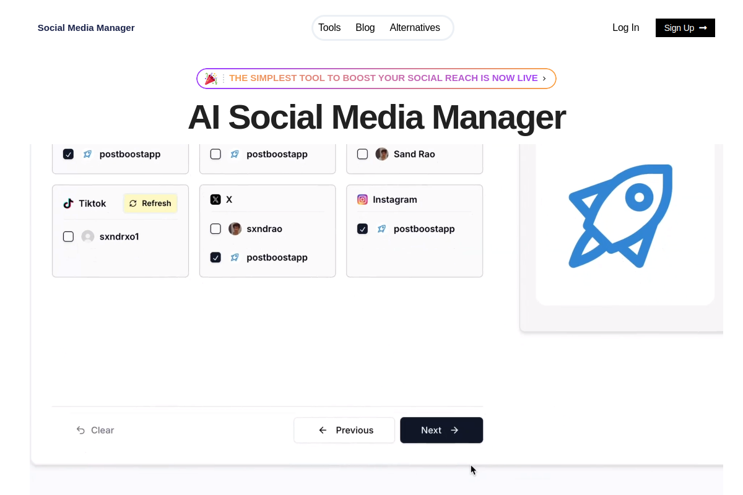The height and width of the screenshot is (495, 743).
Task: Uncheck postboostapp in the X account list
Action: coord(215,257)
